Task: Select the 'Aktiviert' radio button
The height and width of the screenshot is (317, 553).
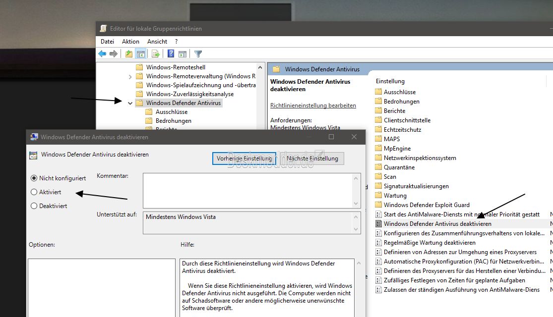Action: pos(34,192)
